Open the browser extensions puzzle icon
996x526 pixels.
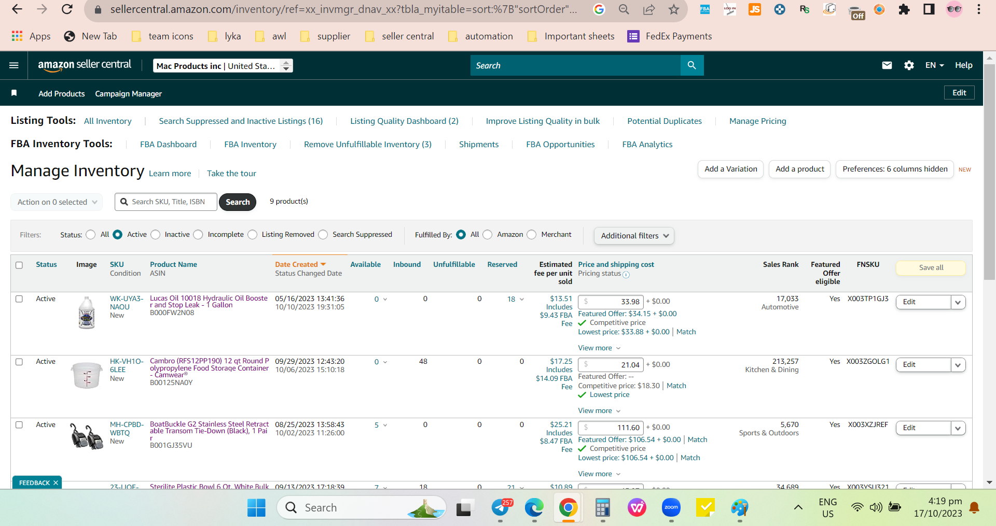(904, 9)
